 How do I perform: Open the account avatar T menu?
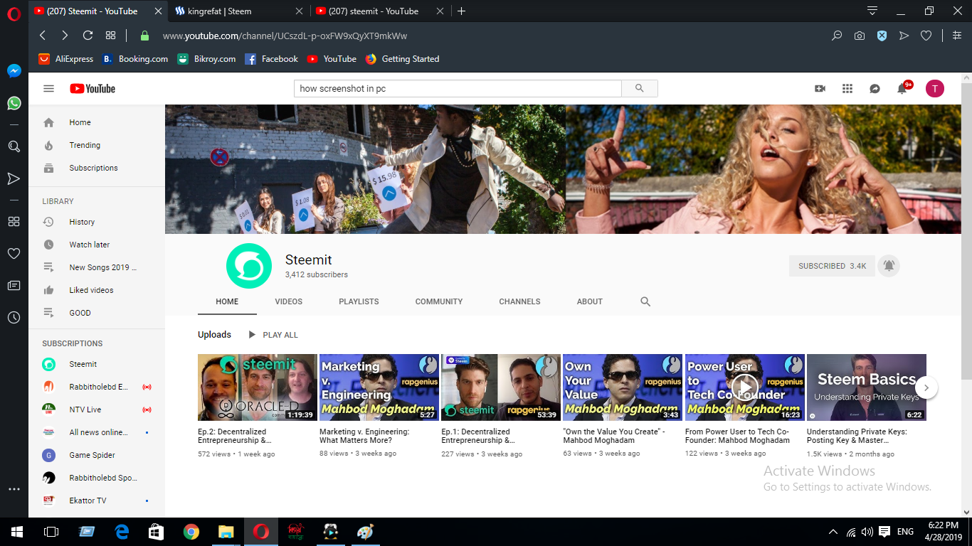(934, 89)
